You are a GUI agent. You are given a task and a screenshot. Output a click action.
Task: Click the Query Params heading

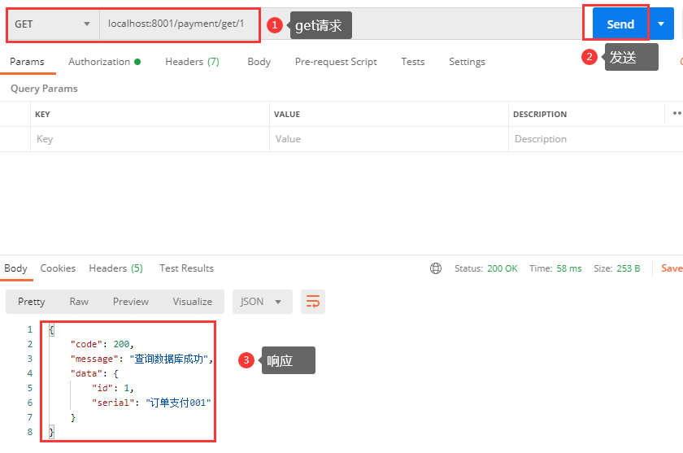44,89
